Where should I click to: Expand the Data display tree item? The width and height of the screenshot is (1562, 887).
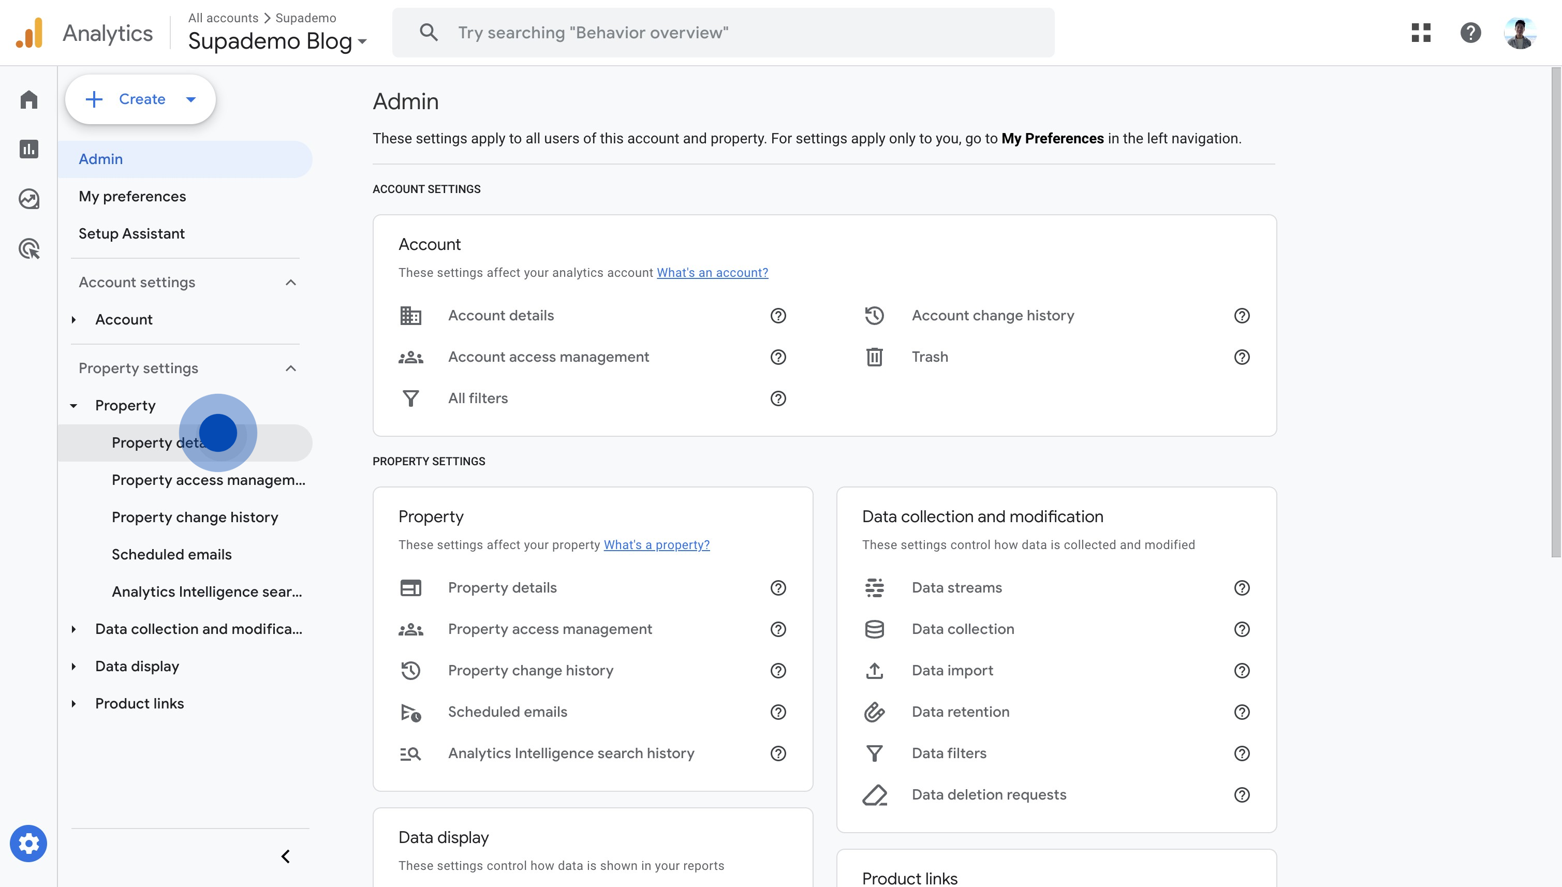click(73, 667)
